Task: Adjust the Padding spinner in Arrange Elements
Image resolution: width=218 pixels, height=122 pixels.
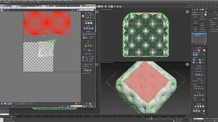Action: click(x=91, y=62)
